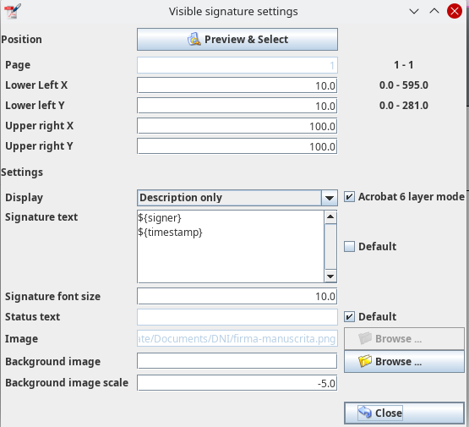This screenshot has width=469, height=427.
Task: Click the folder icon for Background image browse
Action: click(x=365, y=361)
